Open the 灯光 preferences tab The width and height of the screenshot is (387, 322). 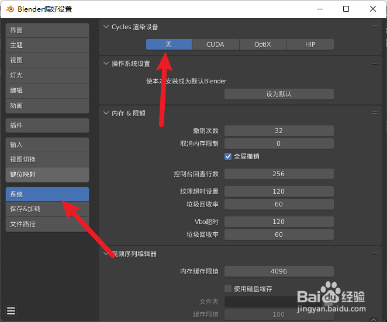(x=47, y=75)
